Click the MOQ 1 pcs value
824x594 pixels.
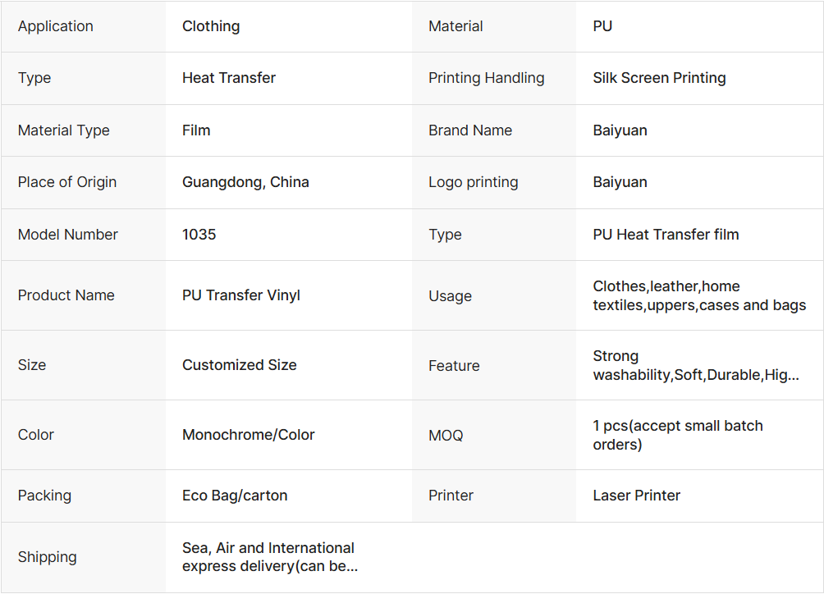pyautogui.click(x=678, y=435)
